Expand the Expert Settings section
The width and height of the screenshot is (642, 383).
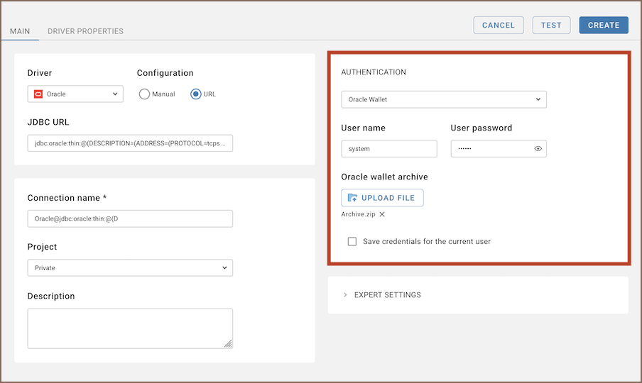(x=387, y=295)
